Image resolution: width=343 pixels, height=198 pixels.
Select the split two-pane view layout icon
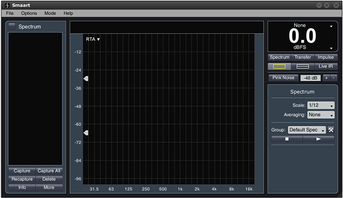302,66
